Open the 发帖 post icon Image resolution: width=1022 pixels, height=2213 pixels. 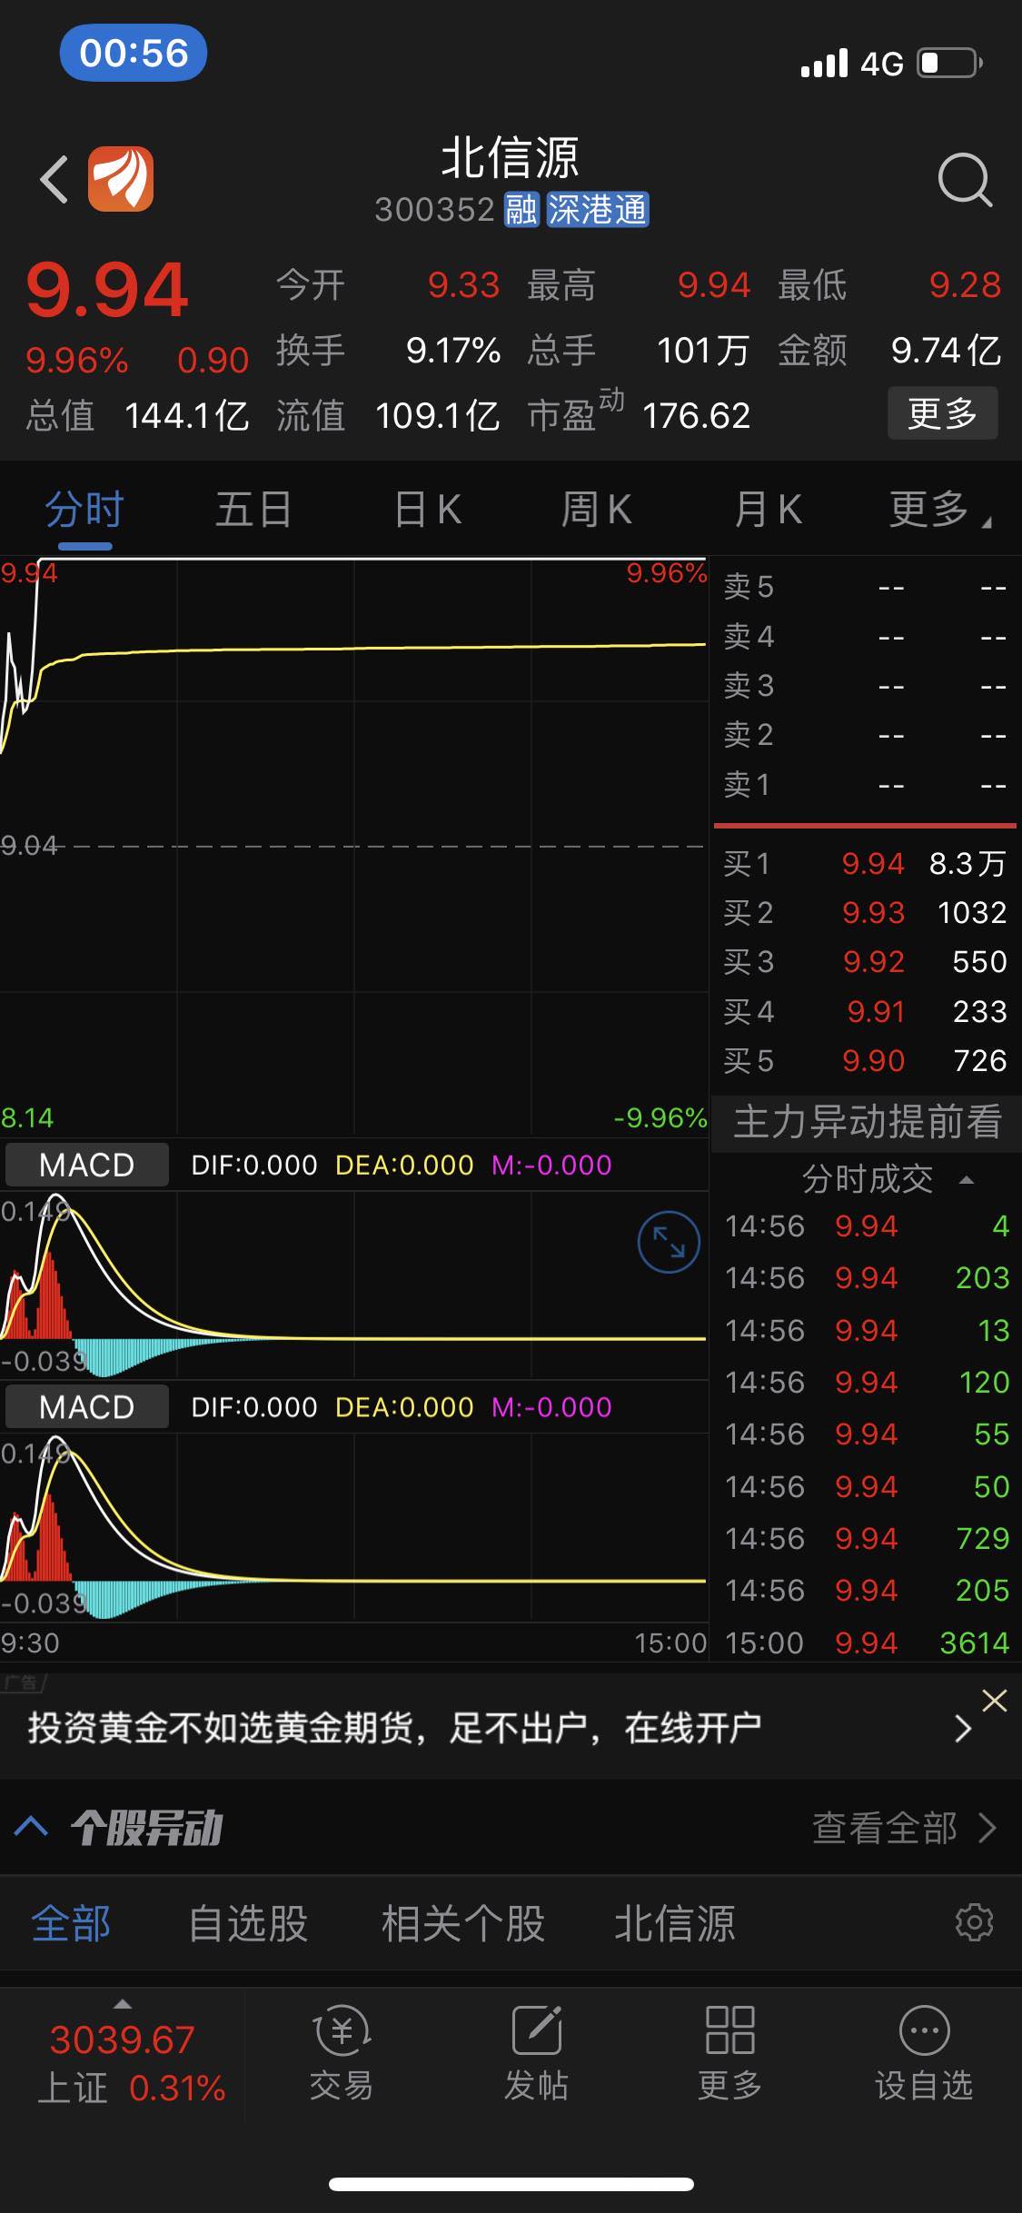tap(536, 2054)
